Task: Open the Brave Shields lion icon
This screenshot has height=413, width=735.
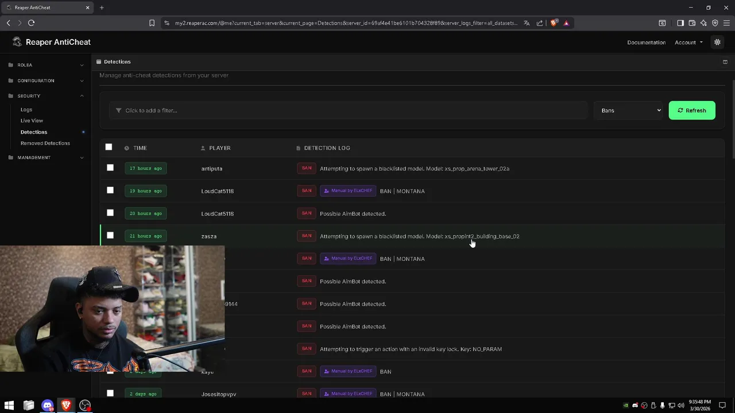Action: point(554,23)
